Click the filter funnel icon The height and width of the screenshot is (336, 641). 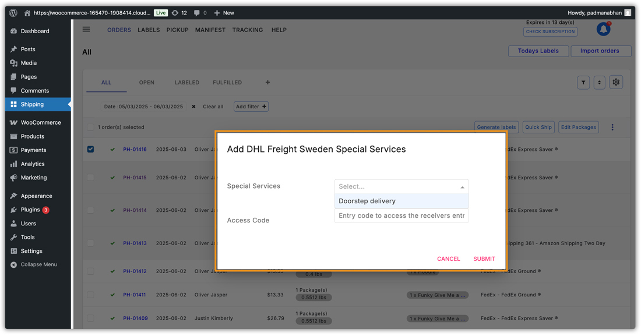[x=583, y=83]
